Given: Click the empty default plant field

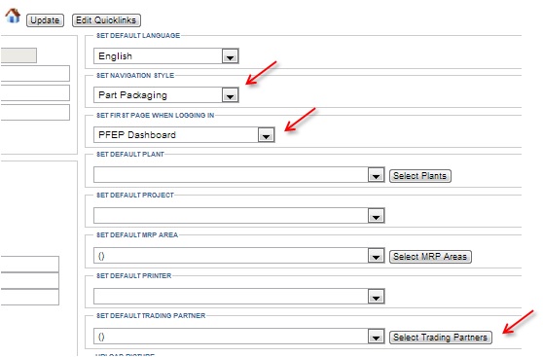Looking at the screenshot, I should (231, 175).
